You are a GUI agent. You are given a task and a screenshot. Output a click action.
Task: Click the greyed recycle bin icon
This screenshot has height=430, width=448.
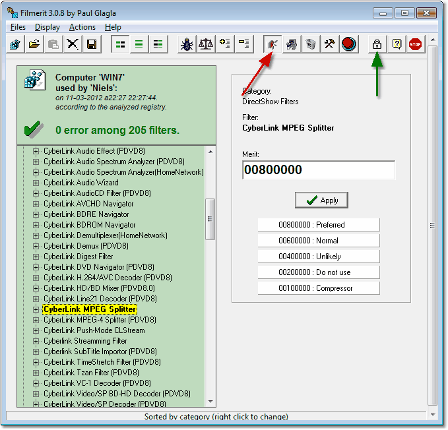(311, 44)
